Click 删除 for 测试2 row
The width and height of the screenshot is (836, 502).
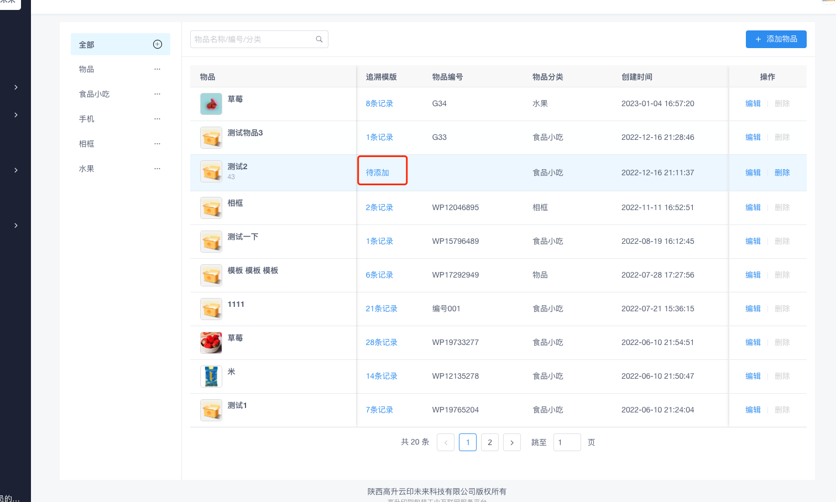[x=782, y=172]
